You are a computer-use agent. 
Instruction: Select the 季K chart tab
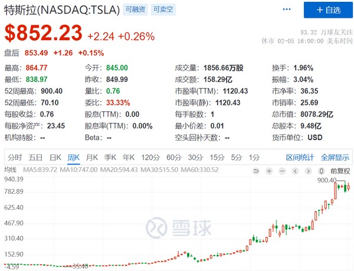click(x=110, y=157)
